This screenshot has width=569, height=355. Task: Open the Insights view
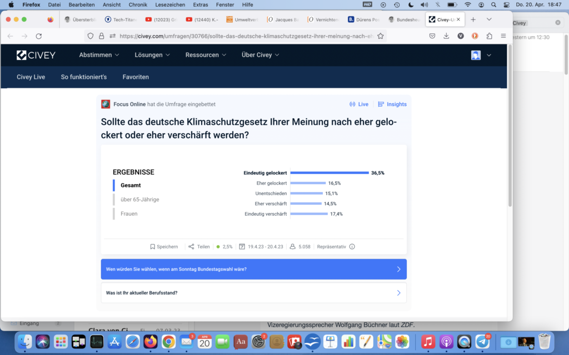(392, 104)
